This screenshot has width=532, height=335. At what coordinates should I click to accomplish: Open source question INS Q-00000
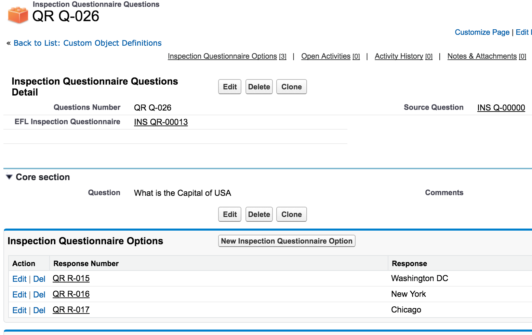point(501,108)
